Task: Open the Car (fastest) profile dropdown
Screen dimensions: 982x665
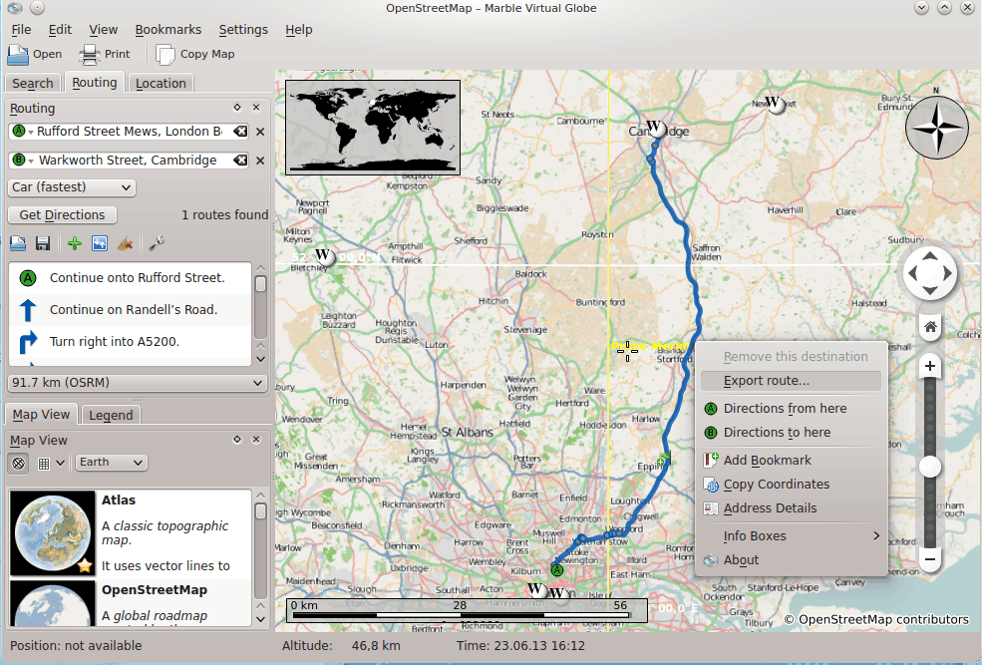Action: pyautogui.click(x=72, y=187)
